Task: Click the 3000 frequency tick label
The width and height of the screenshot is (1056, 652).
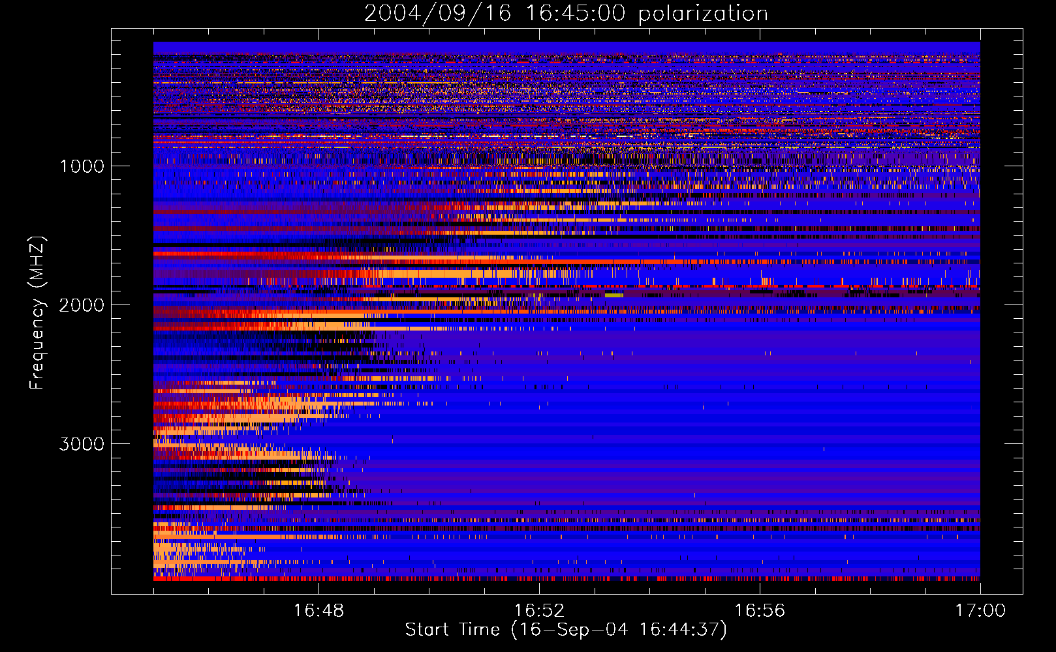Action: point(82,444)
